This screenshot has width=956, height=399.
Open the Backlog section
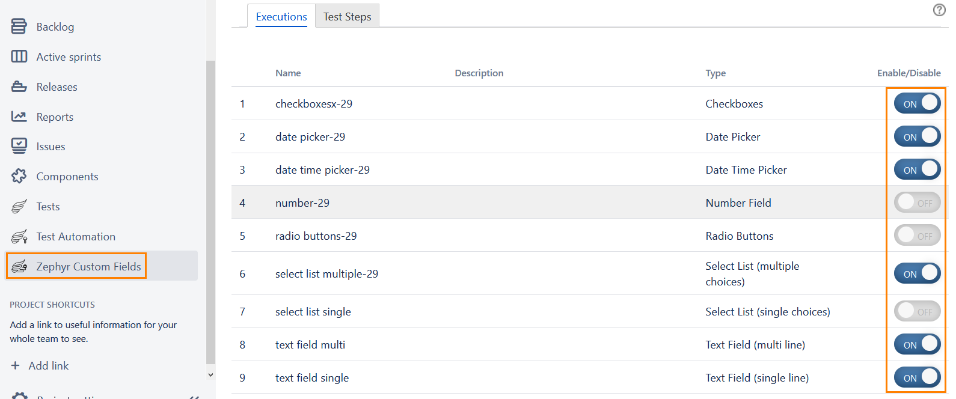55,26
